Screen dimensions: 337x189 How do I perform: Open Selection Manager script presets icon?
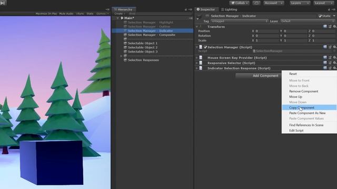[330, 47]
